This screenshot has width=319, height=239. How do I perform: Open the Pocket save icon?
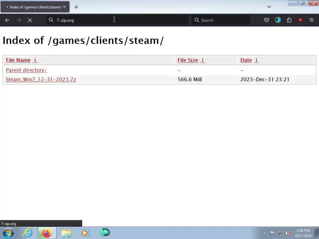click(267, 20)
